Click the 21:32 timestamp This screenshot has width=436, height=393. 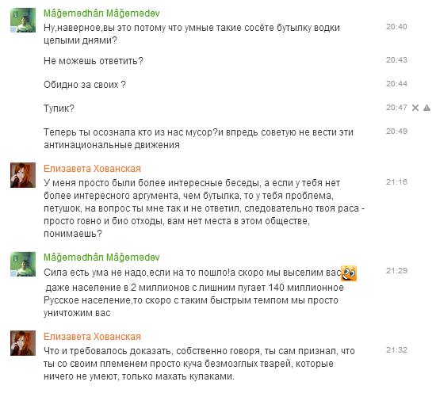396,350
